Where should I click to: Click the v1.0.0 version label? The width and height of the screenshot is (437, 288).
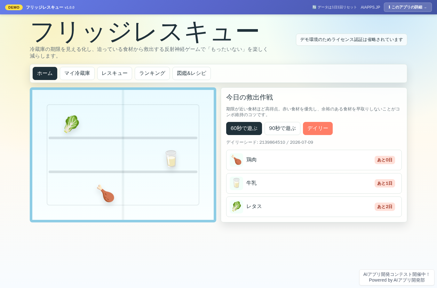(x=69, y=7)
